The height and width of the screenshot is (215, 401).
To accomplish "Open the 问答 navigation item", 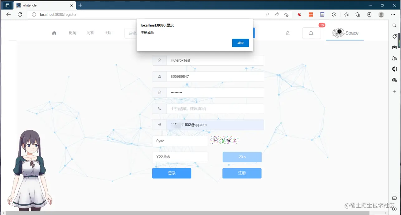I will [x=90, y=33].
